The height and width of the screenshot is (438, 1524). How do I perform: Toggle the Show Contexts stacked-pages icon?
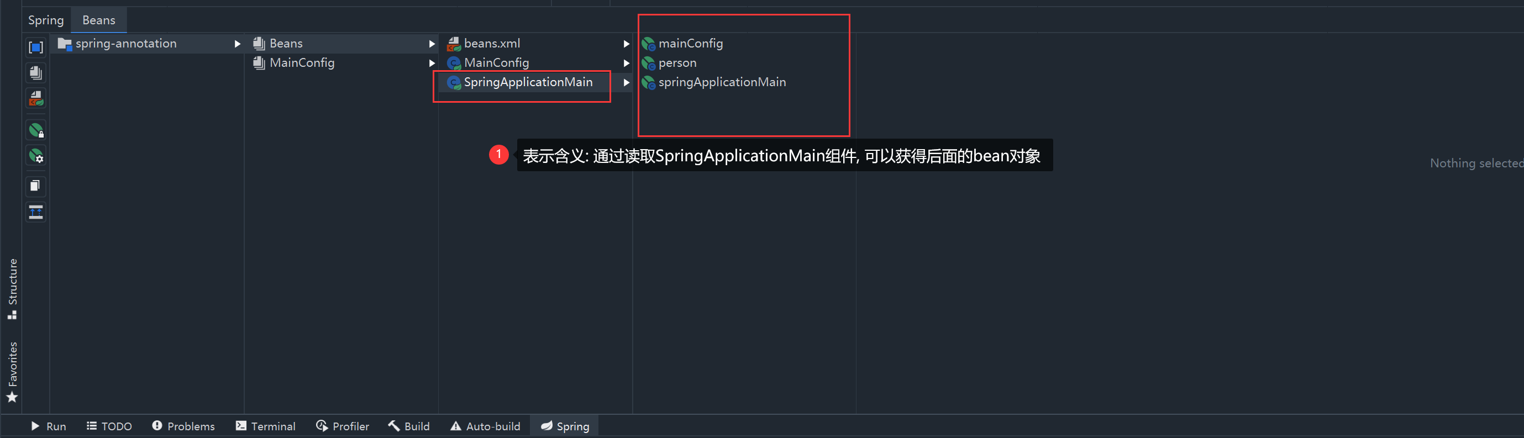pos(36,73)
